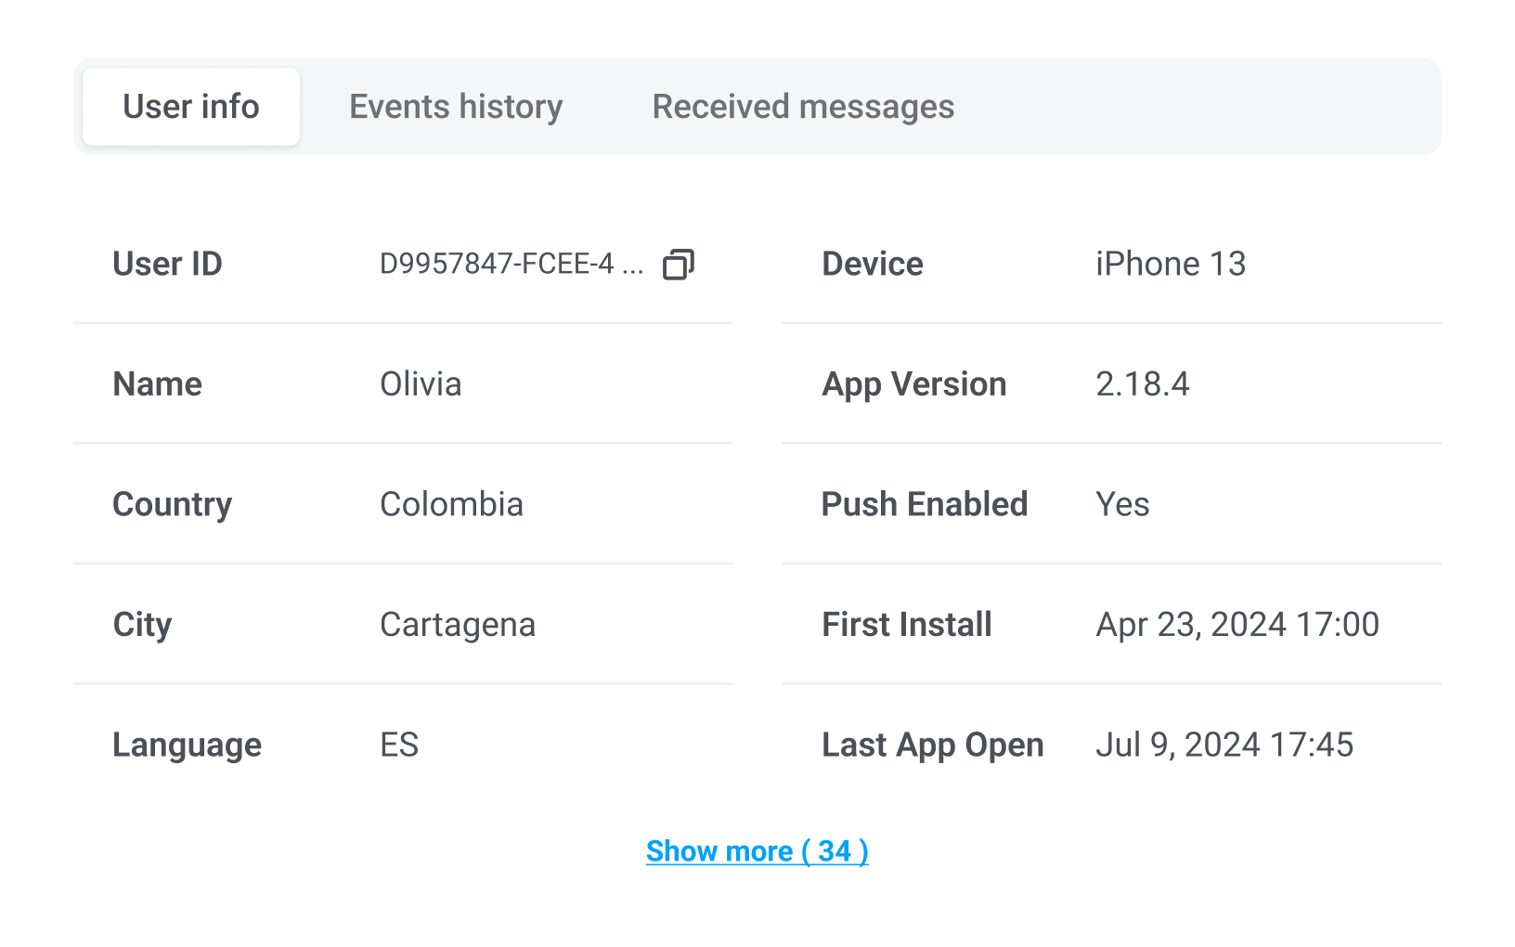
Task: Expand list with Show more (34)
Action: 757,851
